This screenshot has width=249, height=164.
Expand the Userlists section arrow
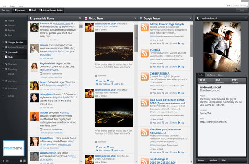point(3,81)
